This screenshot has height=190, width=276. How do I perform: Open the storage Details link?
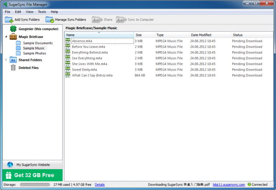coord(100,185)
